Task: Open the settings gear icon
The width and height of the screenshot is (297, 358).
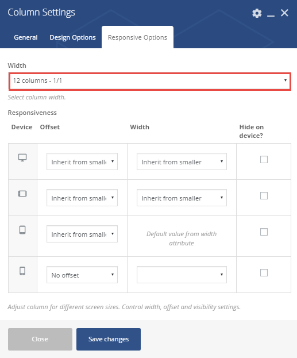Action: [257, 13]
